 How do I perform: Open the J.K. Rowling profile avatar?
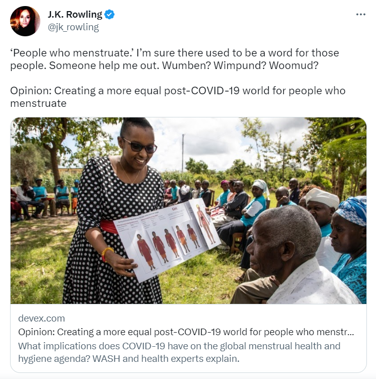(25, 21)
